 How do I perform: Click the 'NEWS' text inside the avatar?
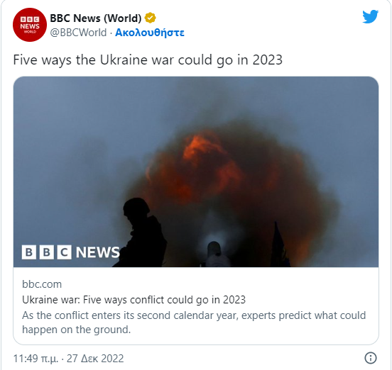30,26
